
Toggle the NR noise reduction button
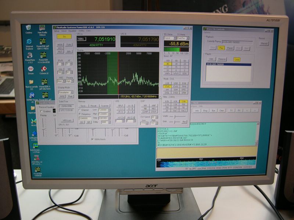point(145,106)
